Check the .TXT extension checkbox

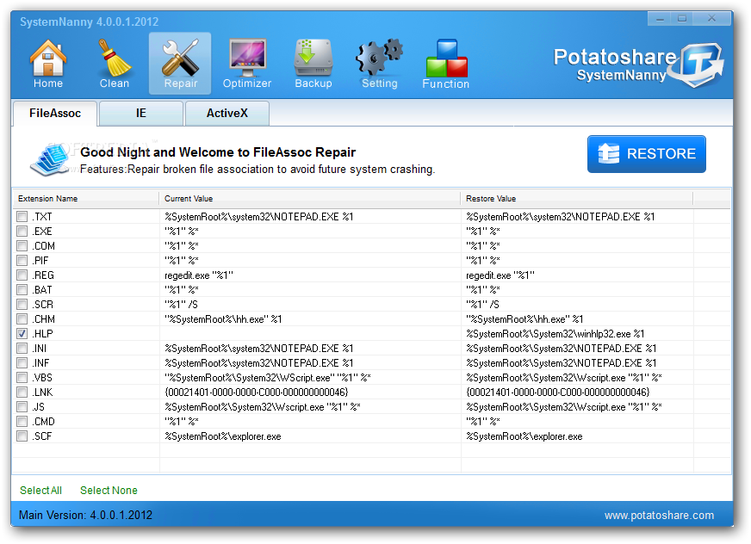(x=22, y=216)
